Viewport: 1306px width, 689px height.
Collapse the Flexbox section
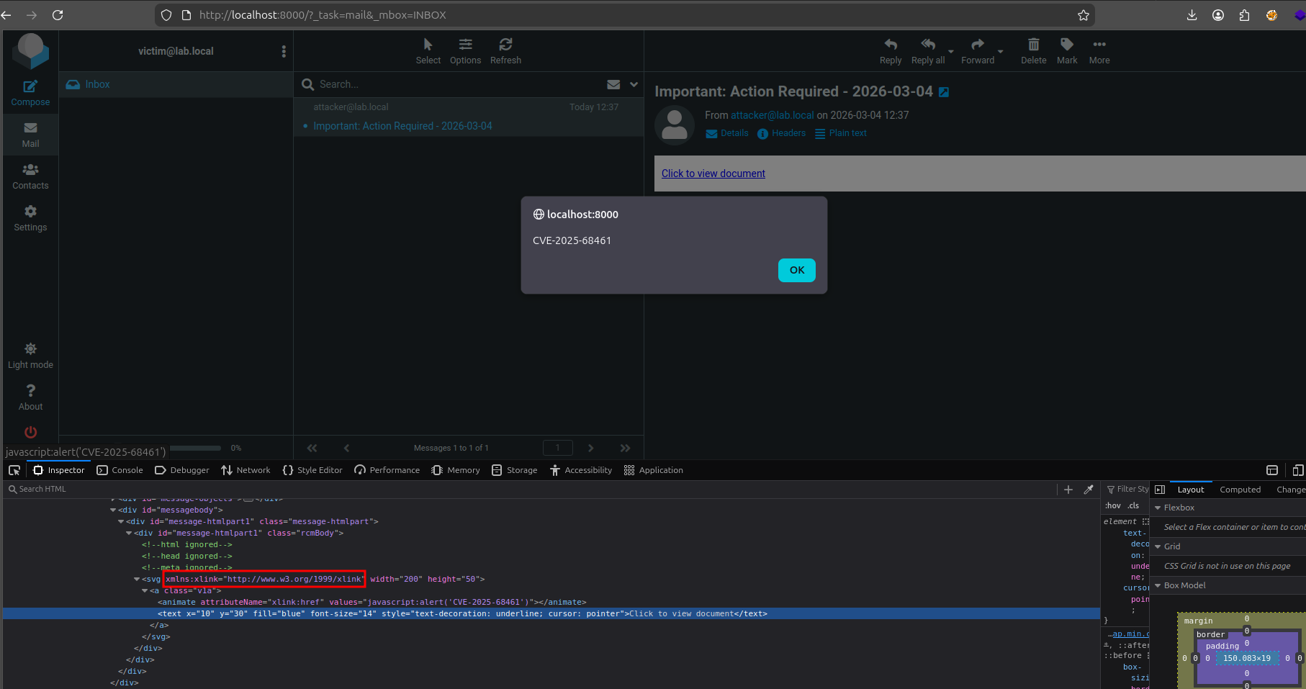1158,508
